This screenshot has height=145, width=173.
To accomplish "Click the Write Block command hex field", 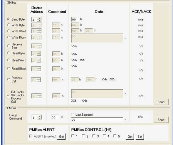I will pos(56,37).
